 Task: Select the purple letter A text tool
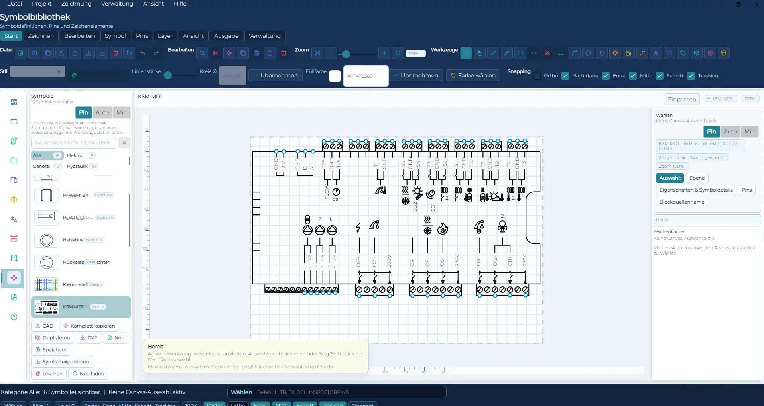(x=656, y=53)
